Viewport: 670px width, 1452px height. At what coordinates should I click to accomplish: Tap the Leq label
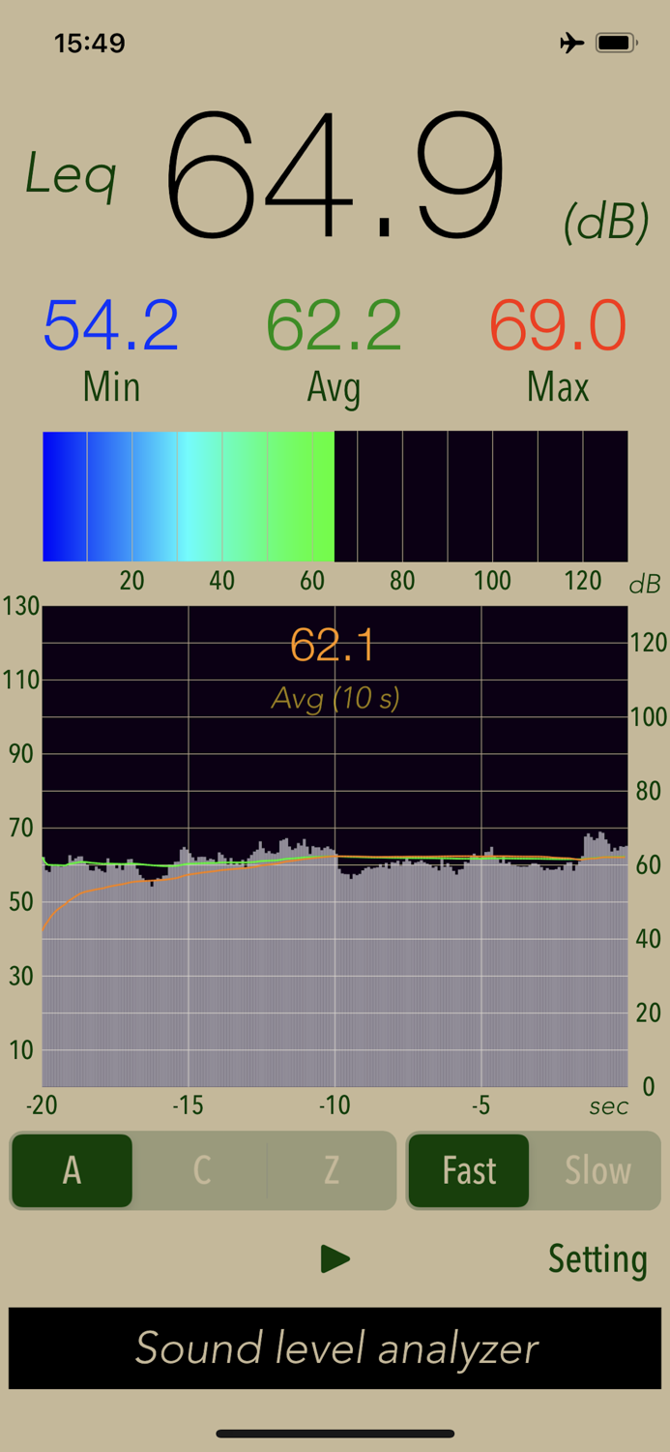pyautogui.click(x=71, y=177)
